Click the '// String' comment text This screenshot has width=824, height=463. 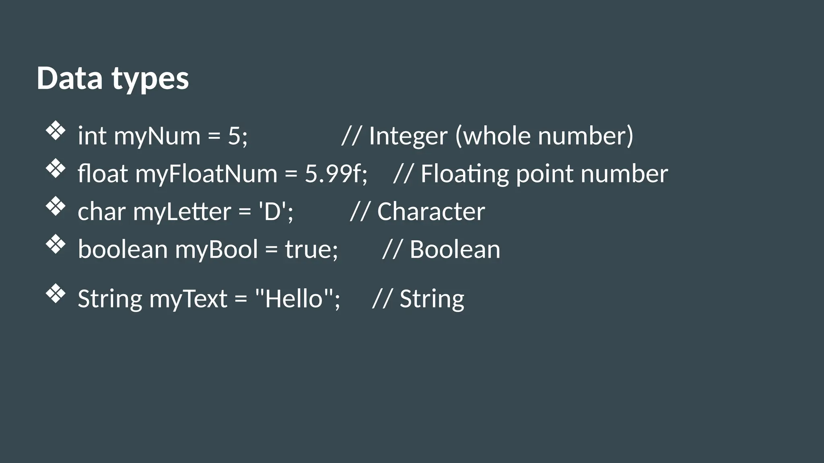[418, 299]
